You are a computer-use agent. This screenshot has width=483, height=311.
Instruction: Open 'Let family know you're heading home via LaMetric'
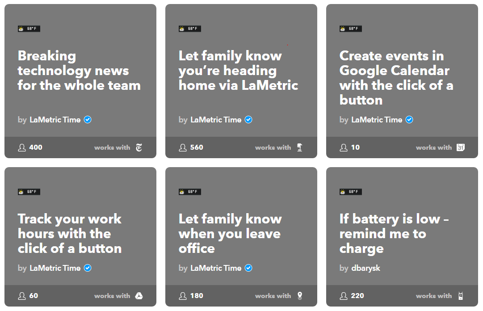tap(238, 71)
